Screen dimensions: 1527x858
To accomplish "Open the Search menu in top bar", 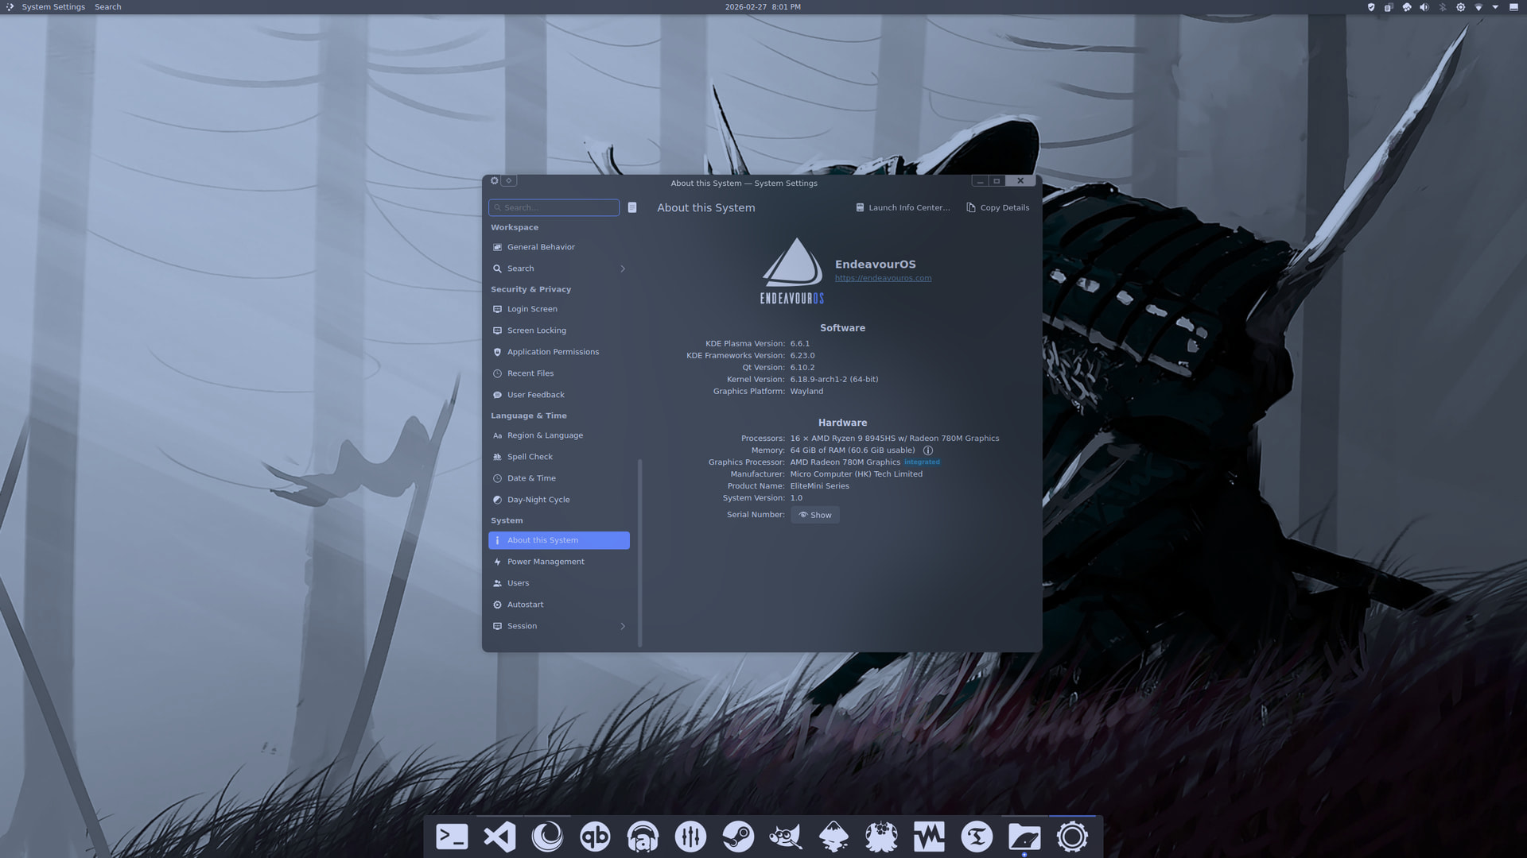I will pyautogui.click(x=107, y=7).
